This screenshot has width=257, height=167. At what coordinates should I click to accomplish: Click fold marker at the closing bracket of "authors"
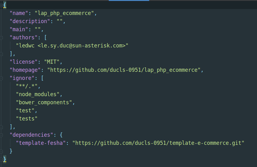2,54
